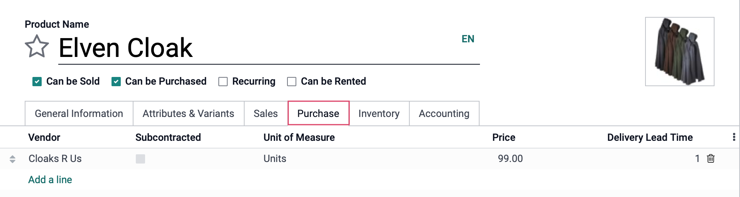Open the Cloaks R Us vendor entry
Image resolution: width=740 pixels, height=197 pixels.
tap(55, 159)
